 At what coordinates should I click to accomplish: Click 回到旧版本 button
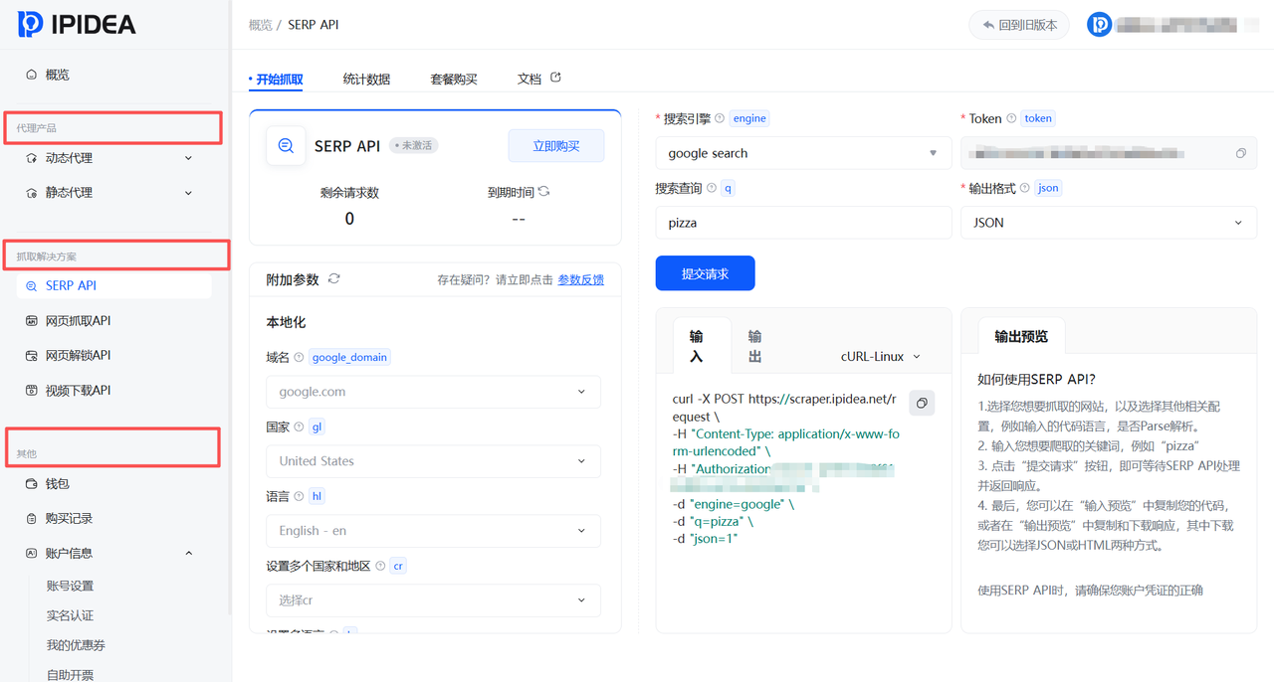pos(1019,25)
